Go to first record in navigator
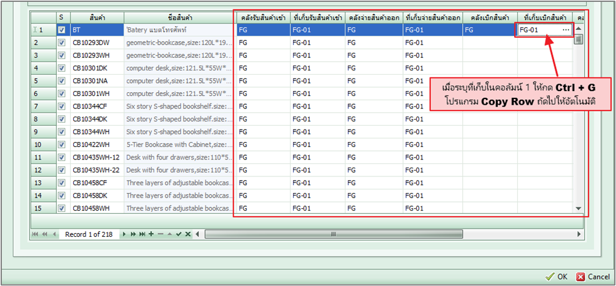The width and height of the screenshot is (616, 286). point(36,234)
